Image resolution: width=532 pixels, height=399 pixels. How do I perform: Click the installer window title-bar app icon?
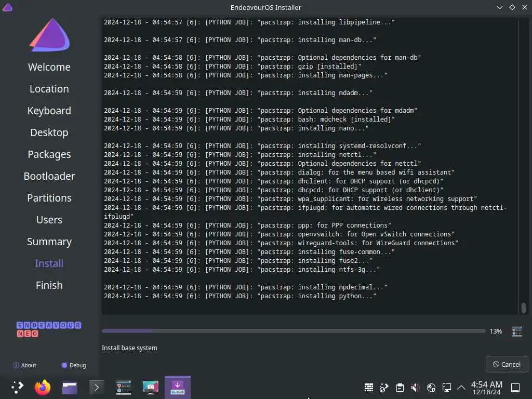click(7, 7)
